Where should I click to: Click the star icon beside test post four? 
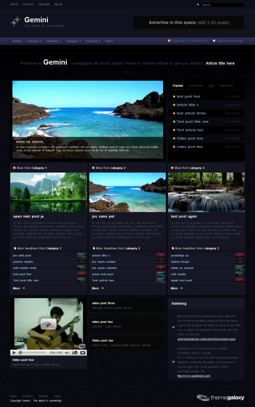(174, 97)
